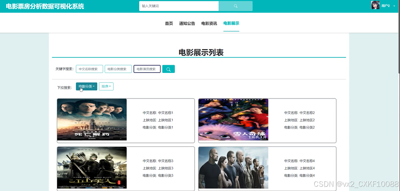Expand the 电影分类 dropdown
The image size is (400, 191).
click(86, 86)
